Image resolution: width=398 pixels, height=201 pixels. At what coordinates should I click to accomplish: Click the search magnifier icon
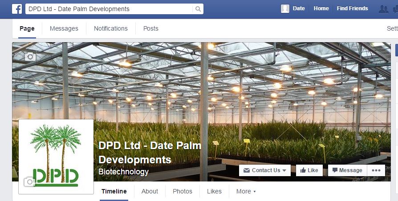198,9
